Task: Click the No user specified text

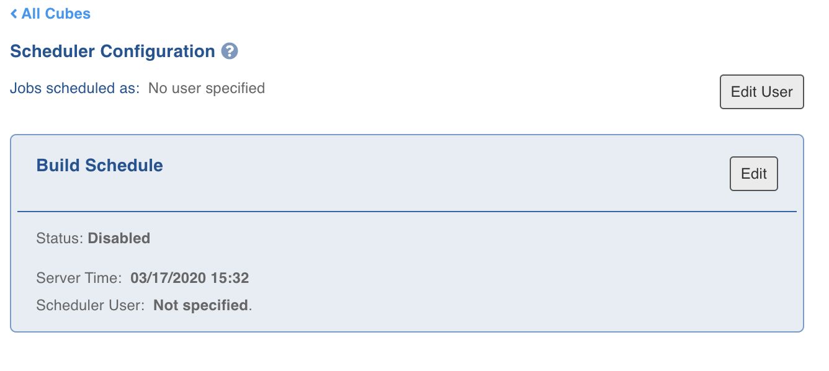Action: (207, 88)
